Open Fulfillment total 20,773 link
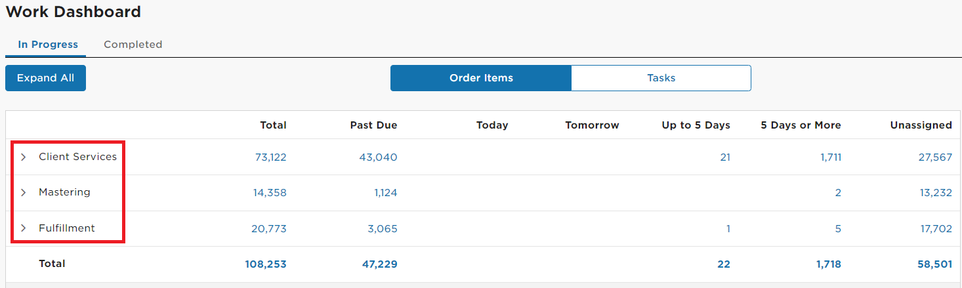Viewport: 962px width, 288px height. [269, 229]
